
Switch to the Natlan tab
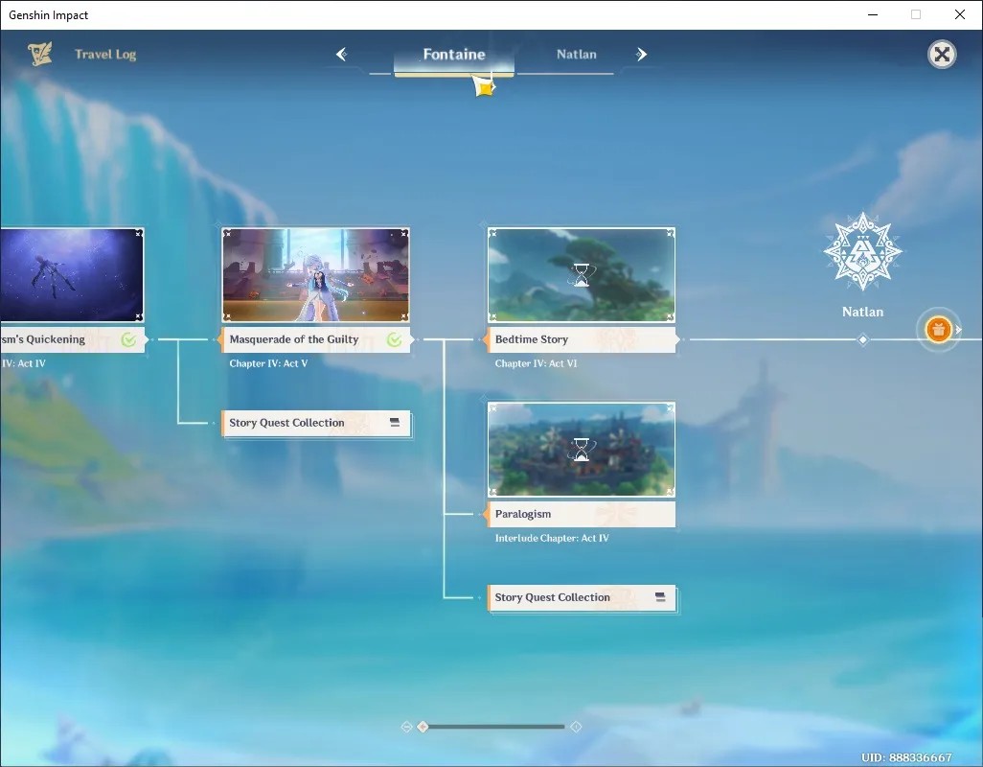click(x=577, y=55)
